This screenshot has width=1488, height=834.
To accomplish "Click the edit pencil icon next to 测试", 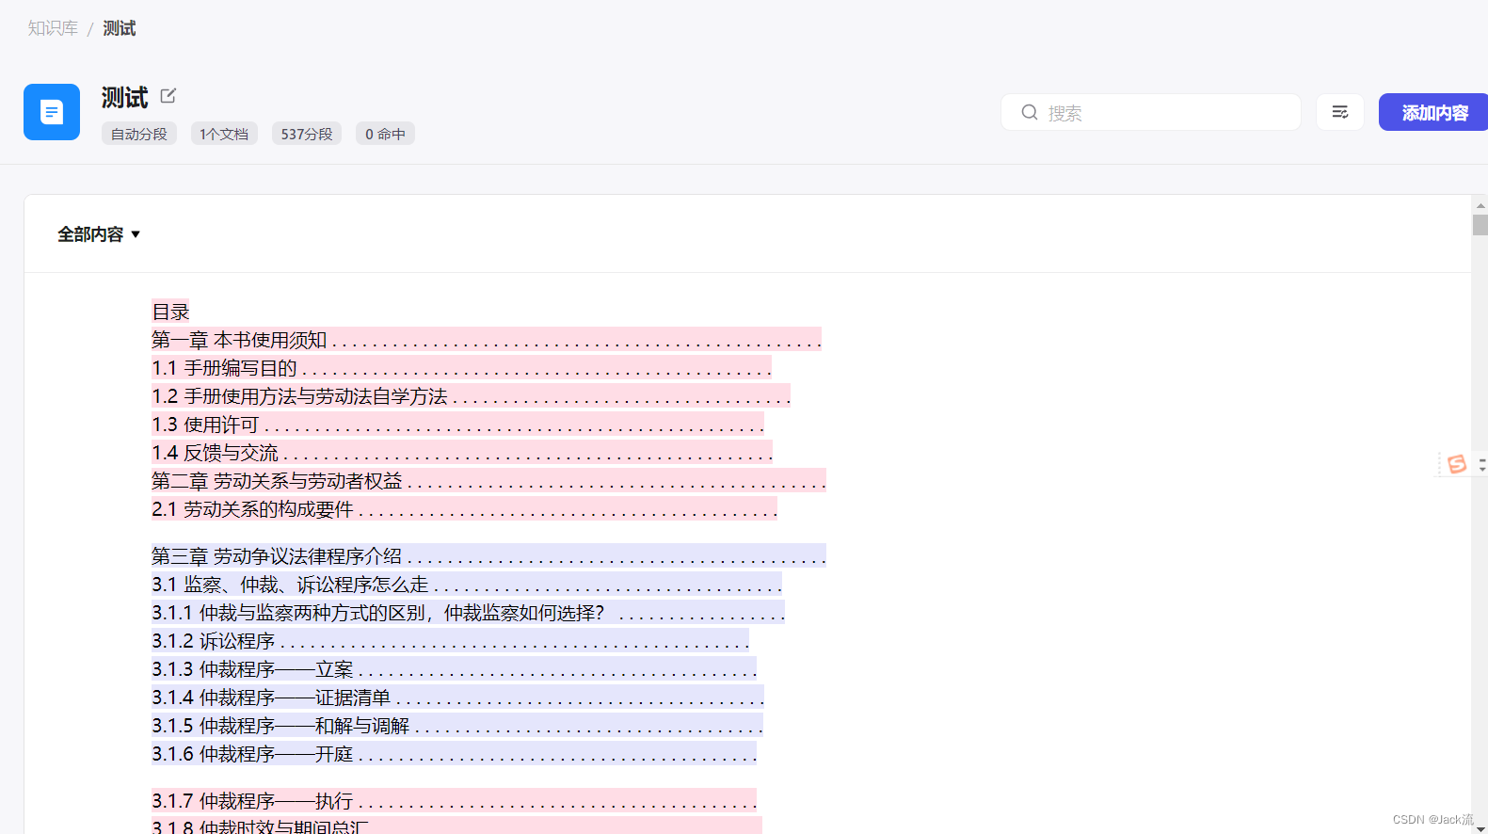I will coord(168,96).
